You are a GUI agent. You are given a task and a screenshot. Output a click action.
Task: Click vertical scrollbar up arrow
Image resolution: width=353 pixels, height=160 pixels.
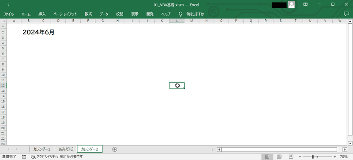tap(350, 22)
